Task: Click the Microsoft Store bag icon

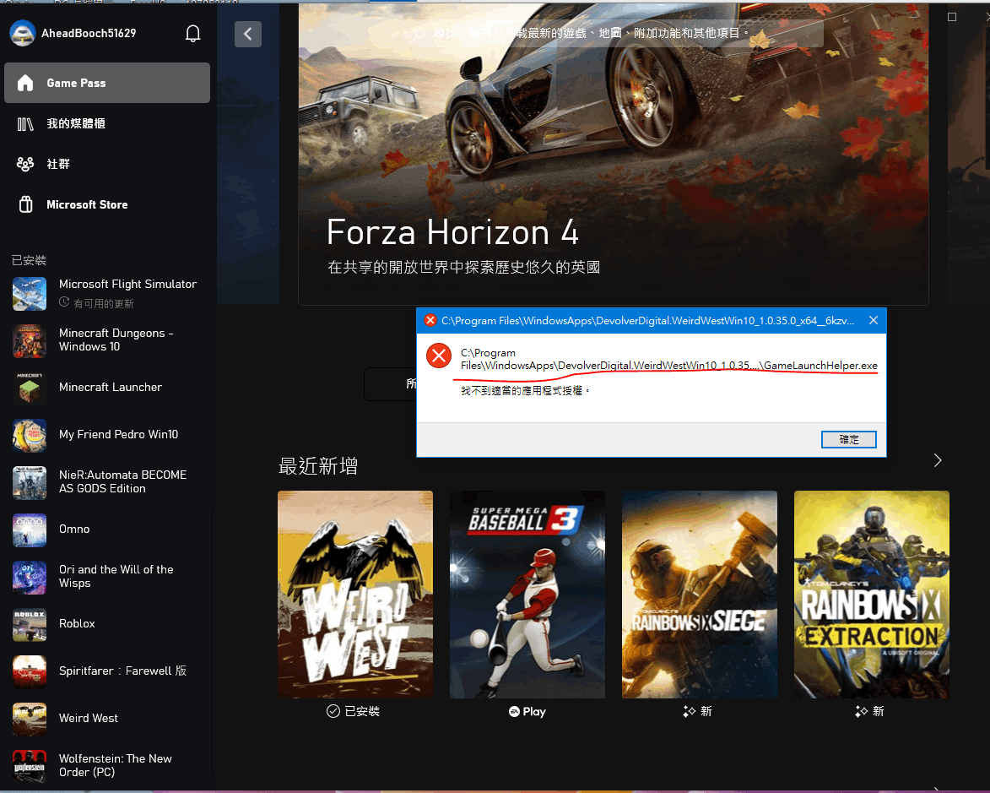Action: (x=25, y=204)
